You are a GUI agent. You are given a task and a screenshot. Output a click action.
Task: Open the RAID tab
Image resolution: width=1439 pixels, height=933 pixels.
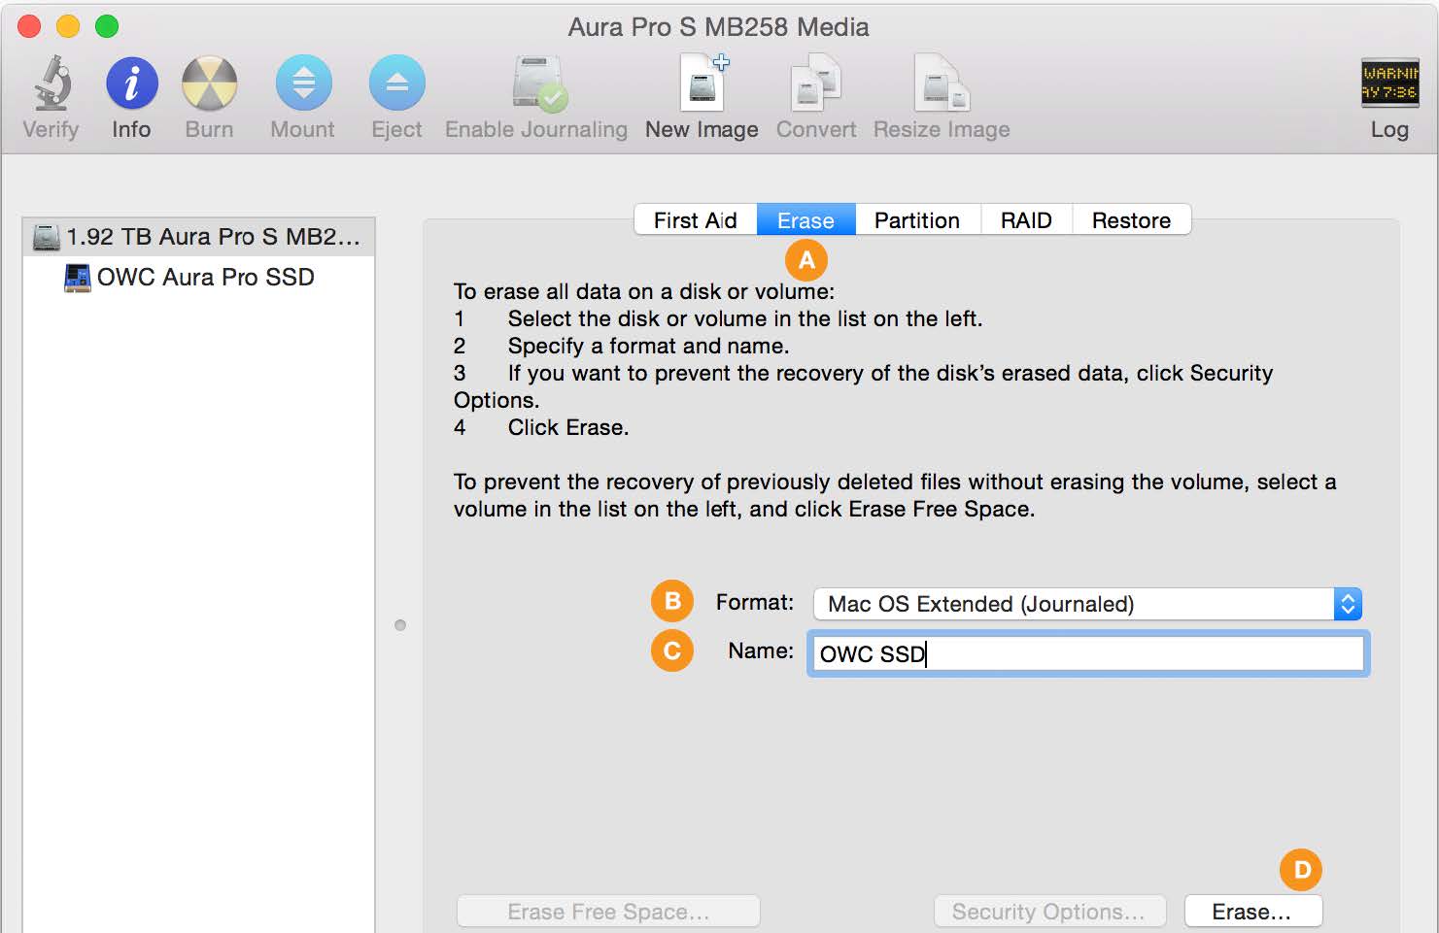[1026, 219]
